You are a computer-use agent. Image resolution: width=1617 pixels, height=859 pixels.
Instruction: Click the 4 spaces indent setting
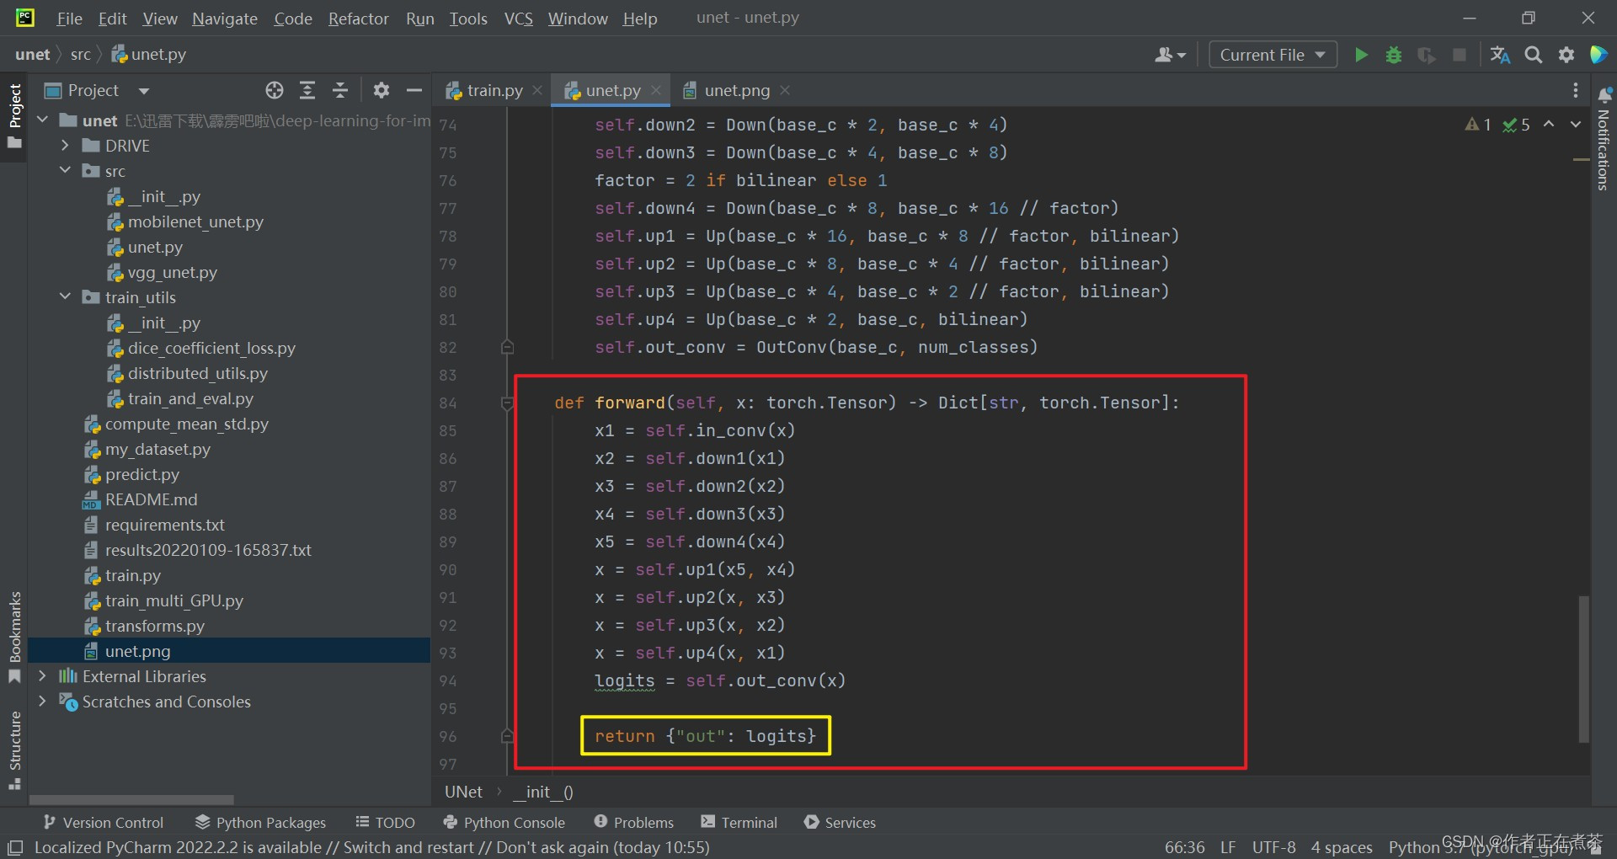1342,847
